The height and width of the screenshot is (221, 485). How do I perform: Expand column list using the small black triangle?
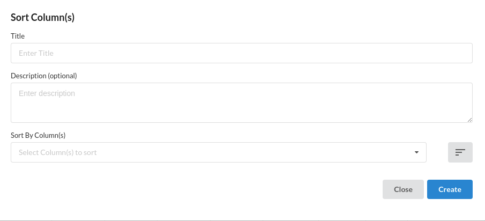click(416, 152)
